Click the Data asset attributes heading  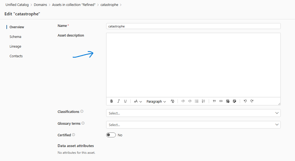[76, 146]
